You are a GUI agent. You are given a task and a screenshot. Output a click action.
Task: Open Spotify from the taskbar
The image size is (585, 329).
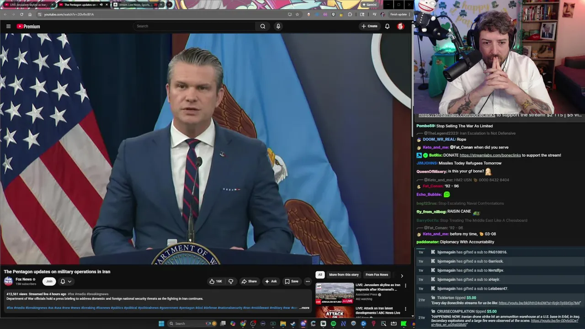pyautogui.click(x=333, y=324)
